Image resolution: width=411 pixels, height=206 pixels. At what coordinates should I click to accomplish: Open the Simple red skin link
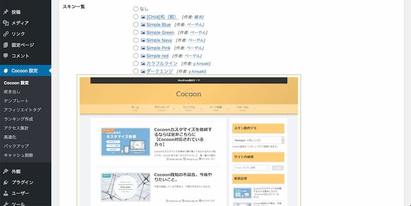[x=157, y=56]
